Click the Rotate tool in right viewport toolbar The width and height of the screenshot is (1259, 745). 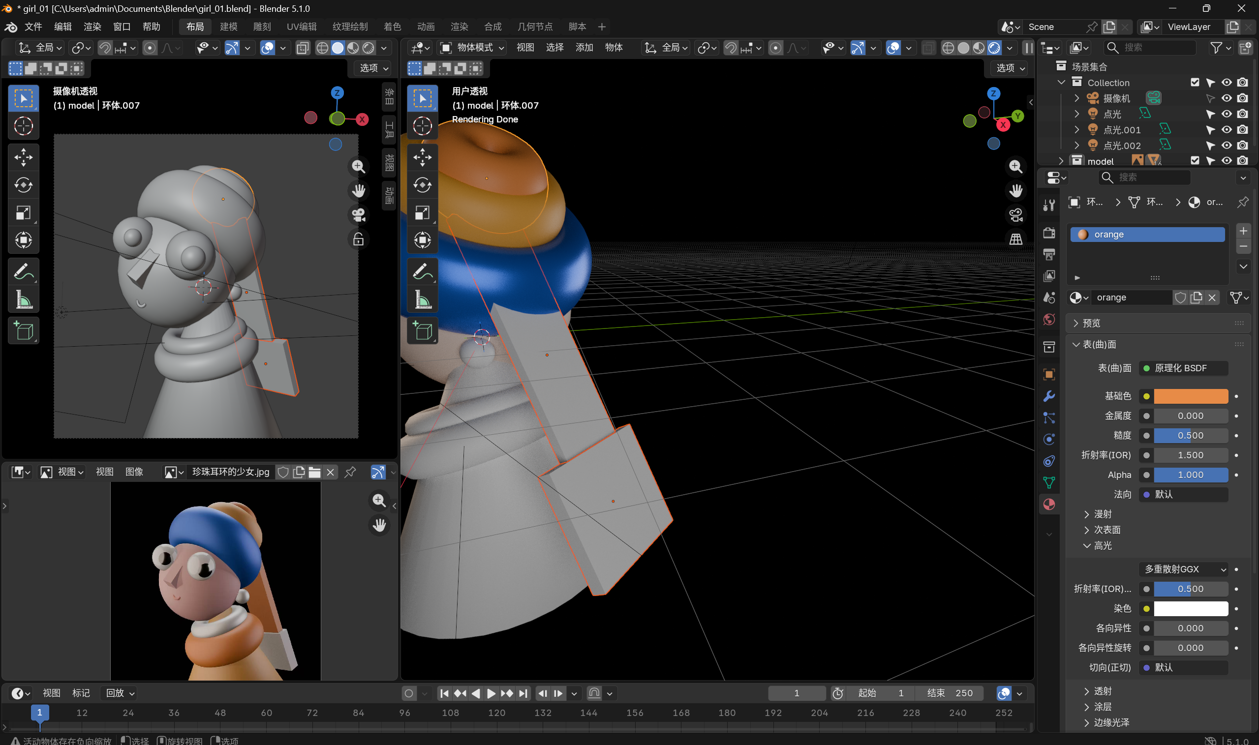pyautogui.click(x=422, y=185)
